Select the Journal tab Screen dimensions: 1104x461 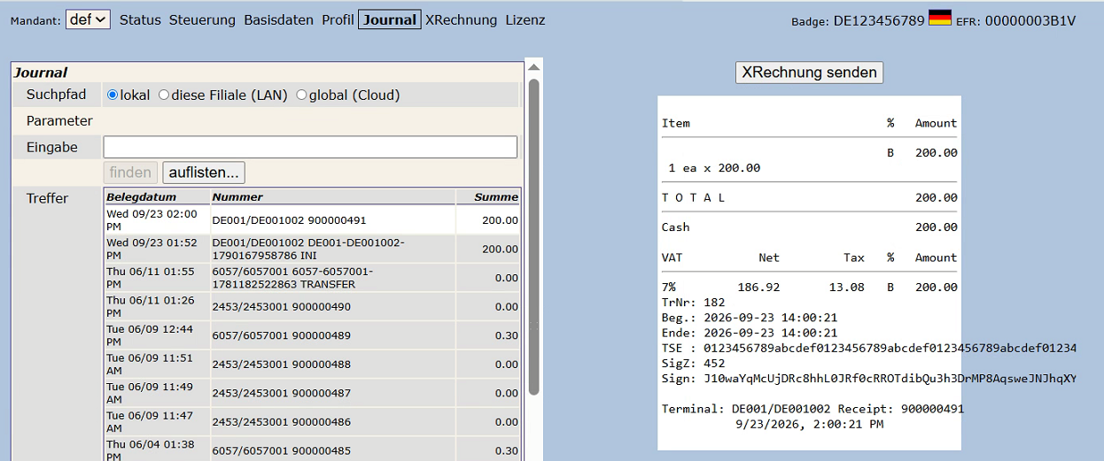[390, 19]
